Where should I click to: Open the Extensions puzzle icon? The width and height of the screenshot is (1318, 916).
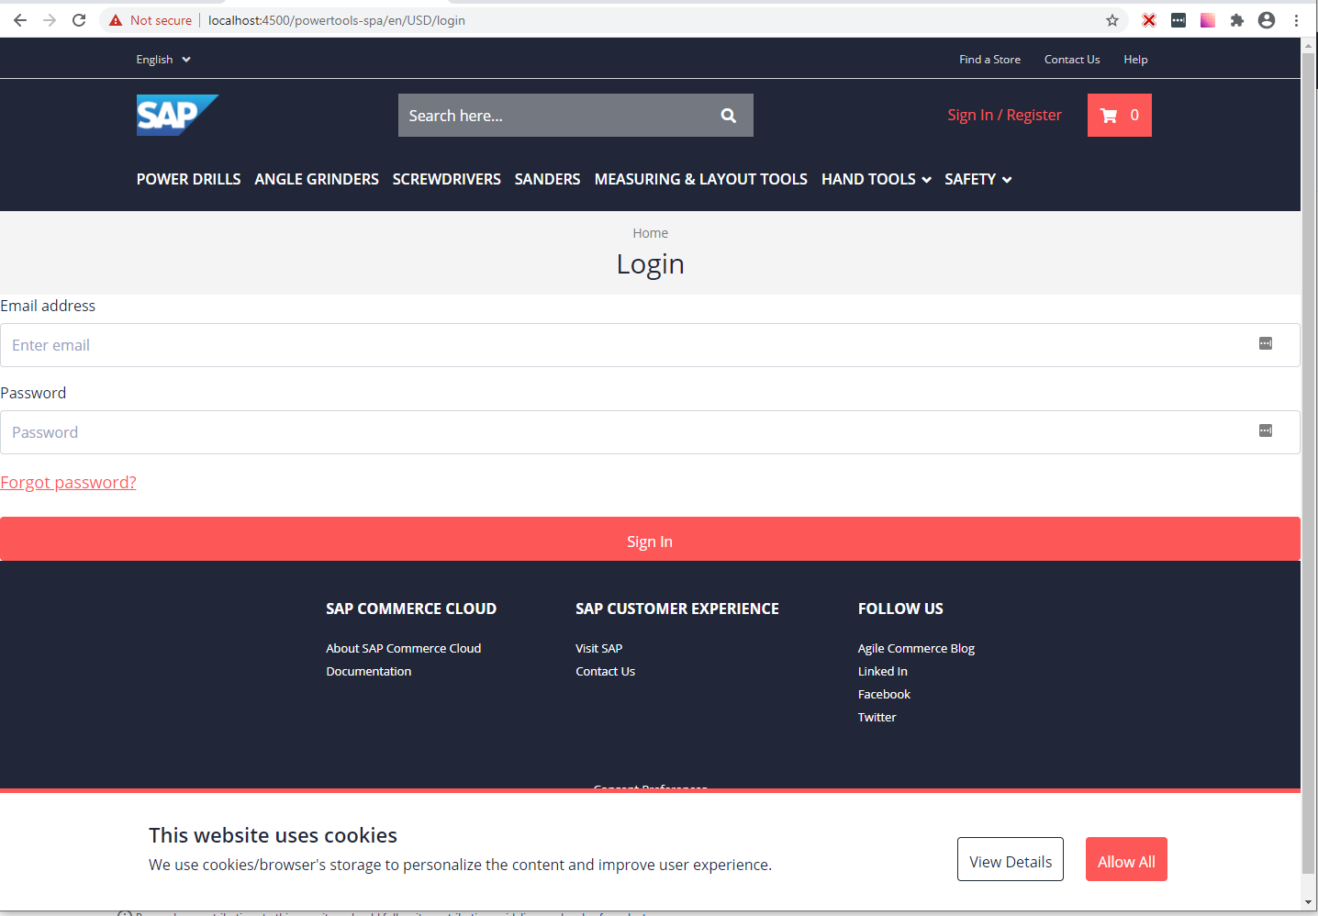(1237, 20)
